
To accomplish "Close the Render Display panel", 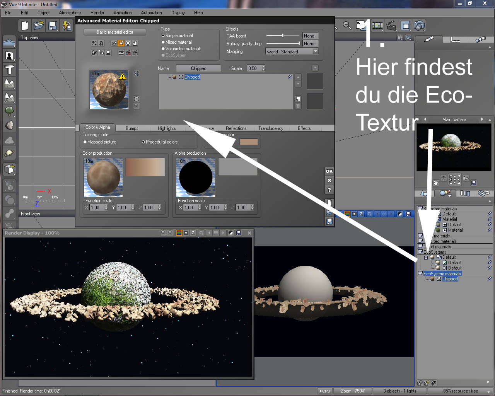I will tap(249, 233).
